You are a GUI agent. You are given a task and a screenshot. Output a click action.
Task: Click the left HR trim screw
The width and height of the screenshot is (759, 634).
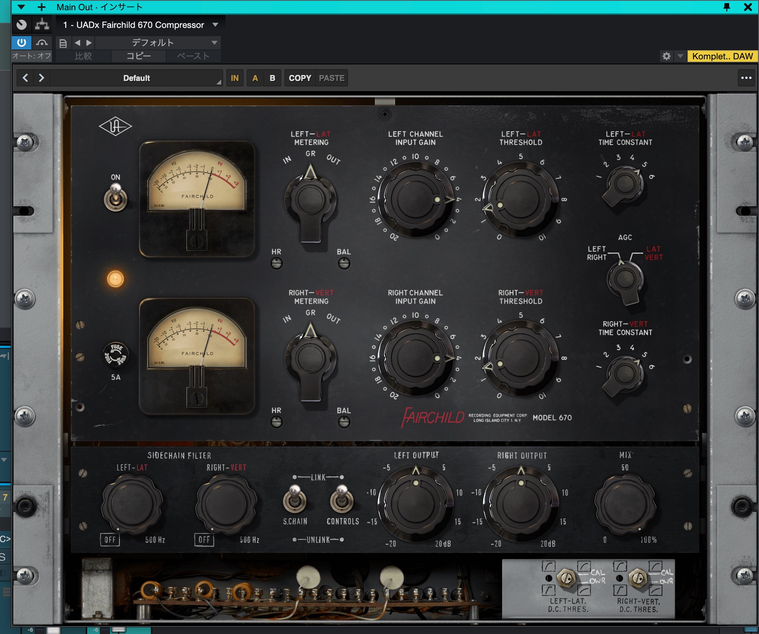pos(277,264)
